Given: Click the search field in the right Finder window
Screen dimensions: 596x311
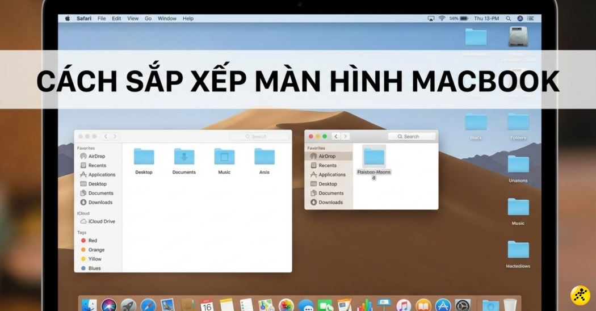Looking at the screenshot, I should (412, 136).
